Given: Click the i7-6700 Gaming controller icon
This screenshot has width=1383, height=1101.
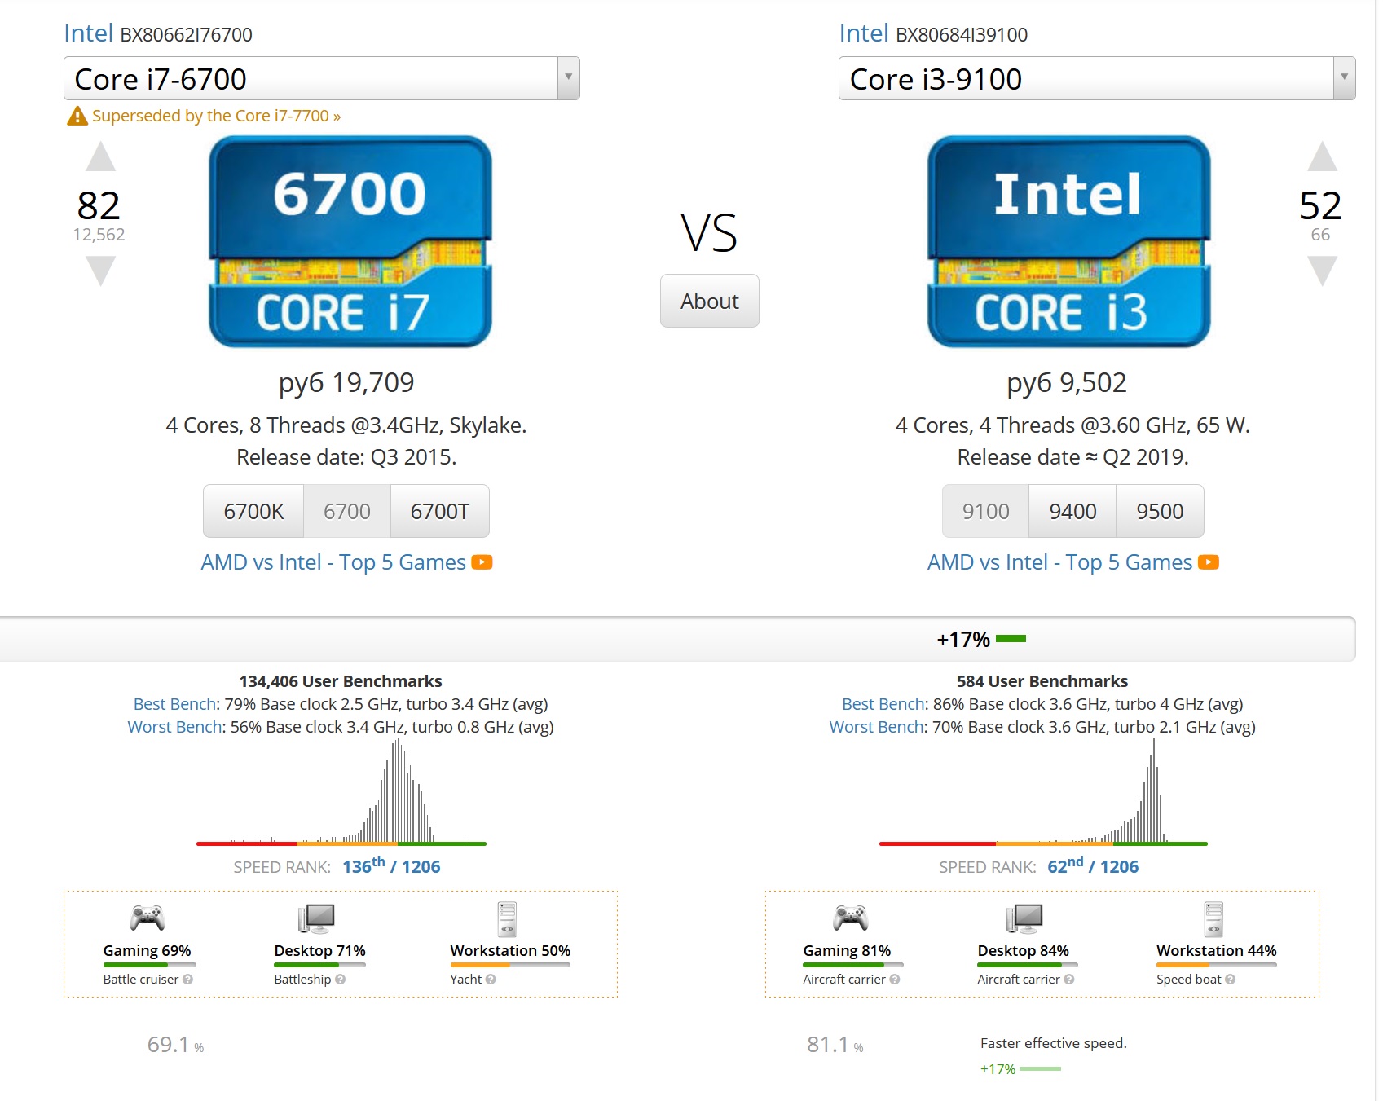Looking at the screenshot, I should tap(148, 918).
